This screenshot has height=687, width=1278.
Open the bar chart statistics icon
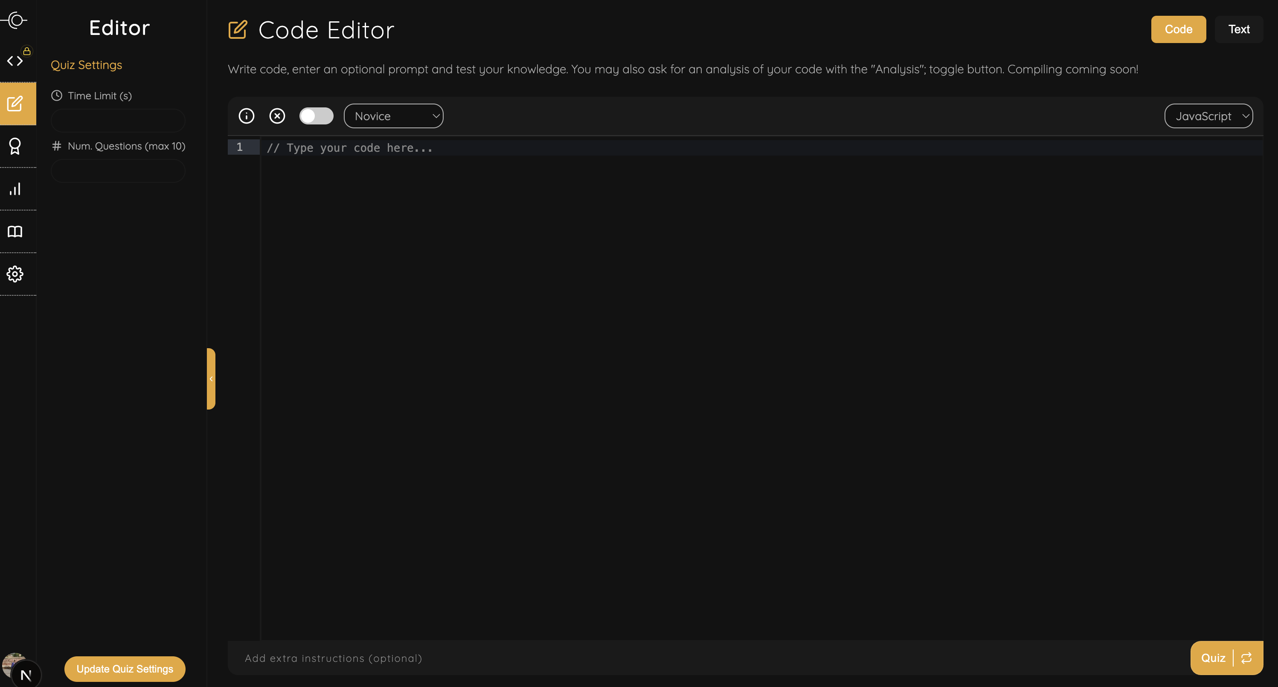click(x=15, y=189)
